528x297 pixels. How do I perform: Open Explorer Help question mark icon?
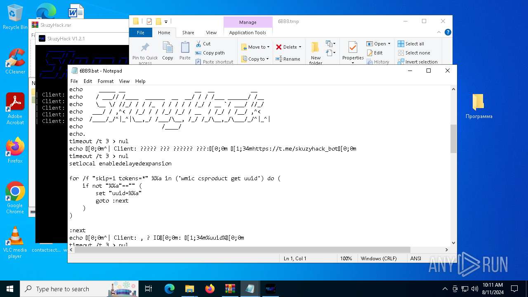pyautogui.click(x=448, y=32)
